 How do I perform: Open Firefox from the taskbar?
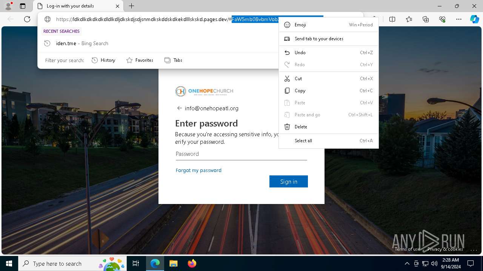click(x=192, y=263)
